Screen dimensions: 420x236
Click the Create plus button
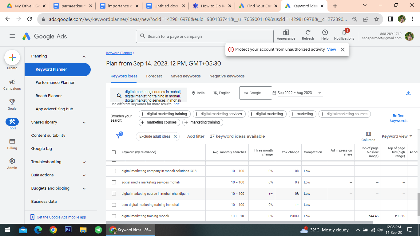12,57
